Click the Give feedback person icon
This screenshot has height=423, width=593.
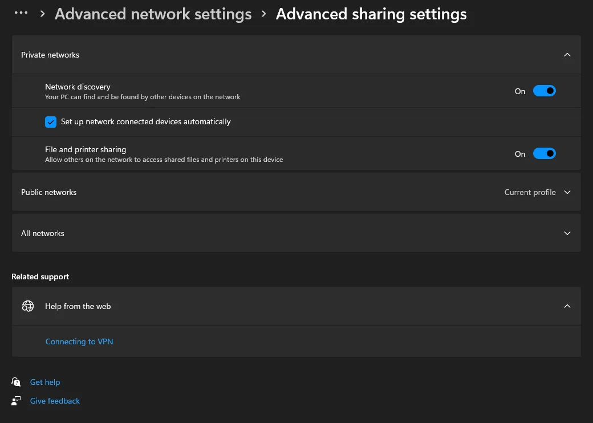click(16, 401)
